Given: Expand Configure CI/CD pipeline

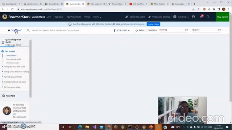Looking at the screenshot, I should [x=15, y=82].
